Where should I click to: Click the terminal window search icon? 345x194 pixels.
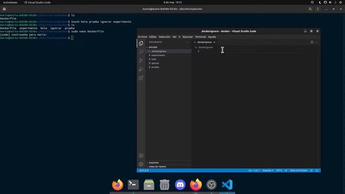click(310, 9)
